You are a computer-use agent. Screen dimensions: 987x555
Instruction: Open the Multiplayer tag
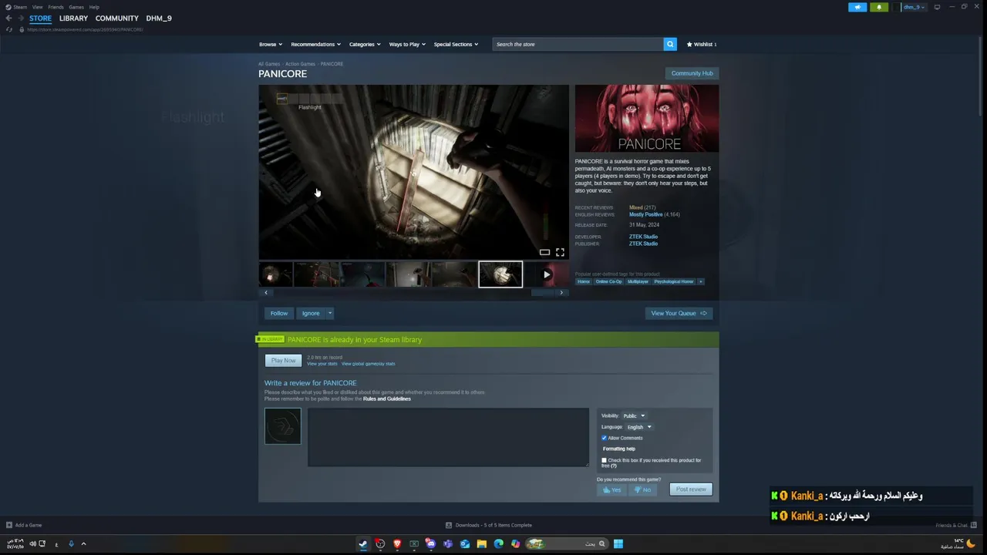[x=638, y=281]
